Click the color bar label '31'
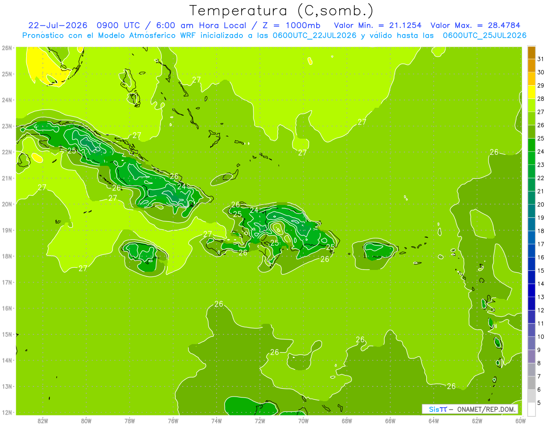The height and width of the screenshot is (427, 553). click(541, 59)
